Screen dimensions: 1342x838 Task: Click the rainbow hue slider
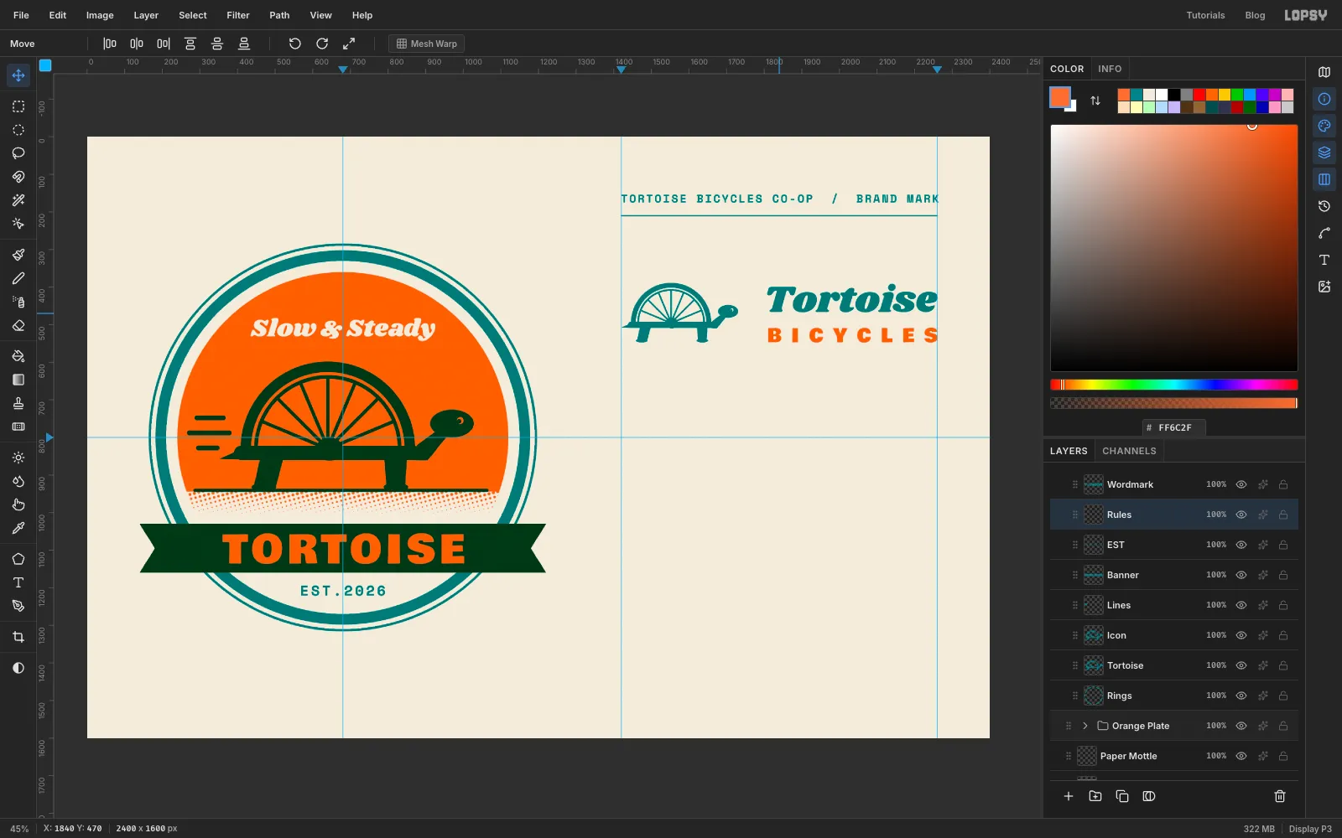point(1174,385)
